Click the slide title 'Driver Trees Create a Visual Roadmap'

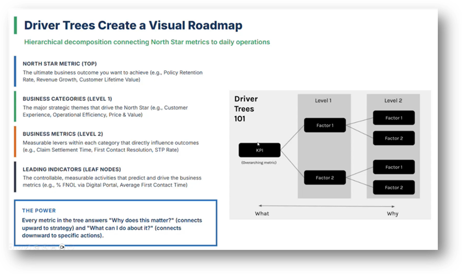pos(133,26)
